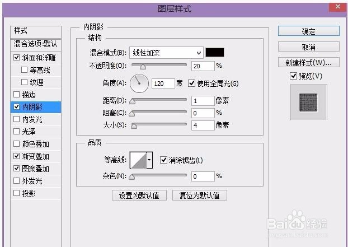348x247 pixels.
Task: Select the 混合选项:默认 entry
Action: (36, 44)
